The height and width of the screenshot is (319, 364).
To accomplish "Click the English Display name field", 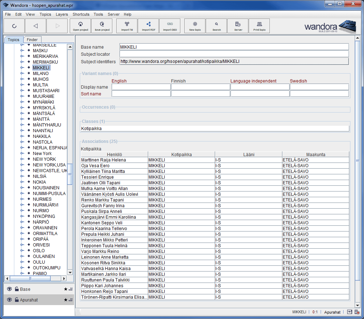I will pos(141,87).
